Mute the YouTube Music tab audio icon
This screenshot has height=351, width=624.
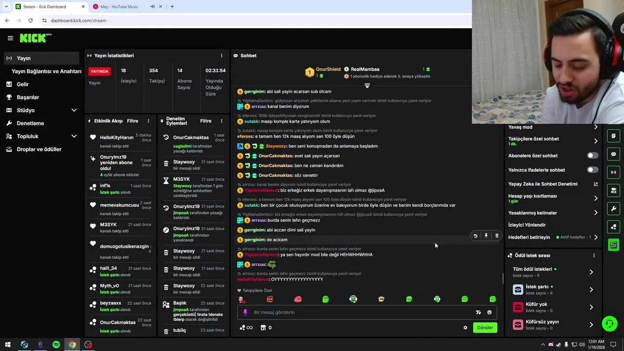(x=153, y=7)
